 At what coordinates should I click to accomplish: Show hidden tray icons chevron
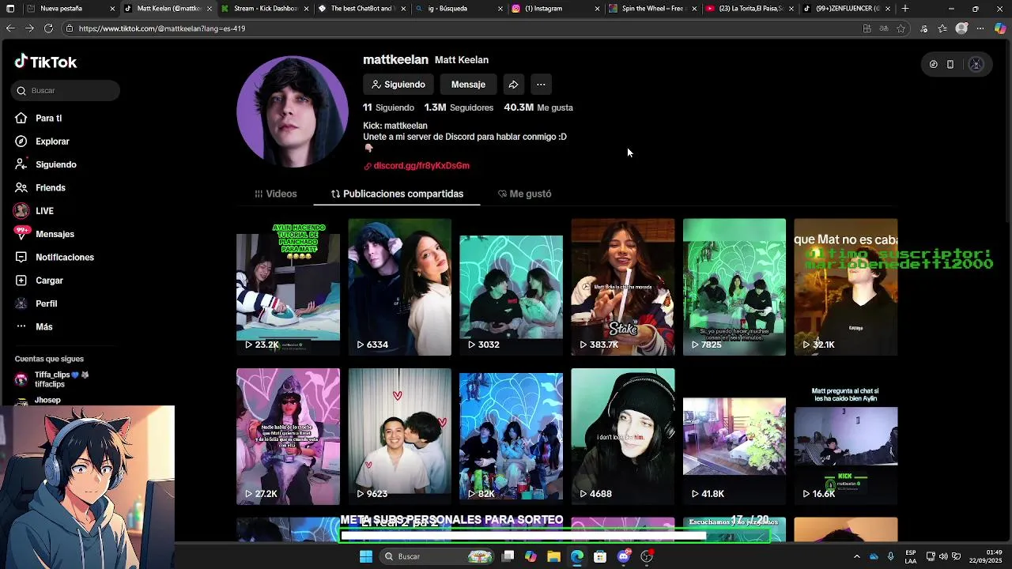point(856,556)
